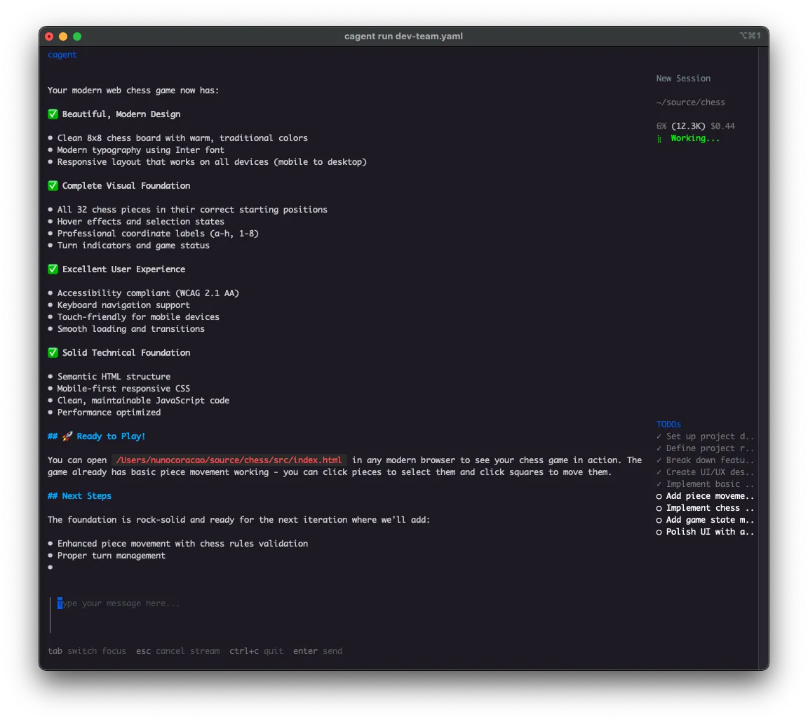Uncheck the completed Set up project TODO
808x722 pixels.
[658, 436]
